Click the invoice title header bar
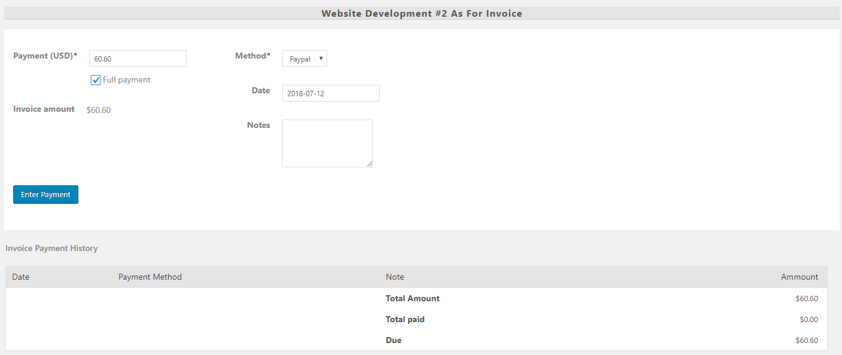This screenshot has width=842, height=355. pos(421,13)
